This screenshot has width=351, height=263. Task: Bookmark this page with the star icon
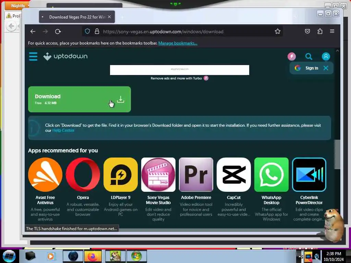click(278, 31)
